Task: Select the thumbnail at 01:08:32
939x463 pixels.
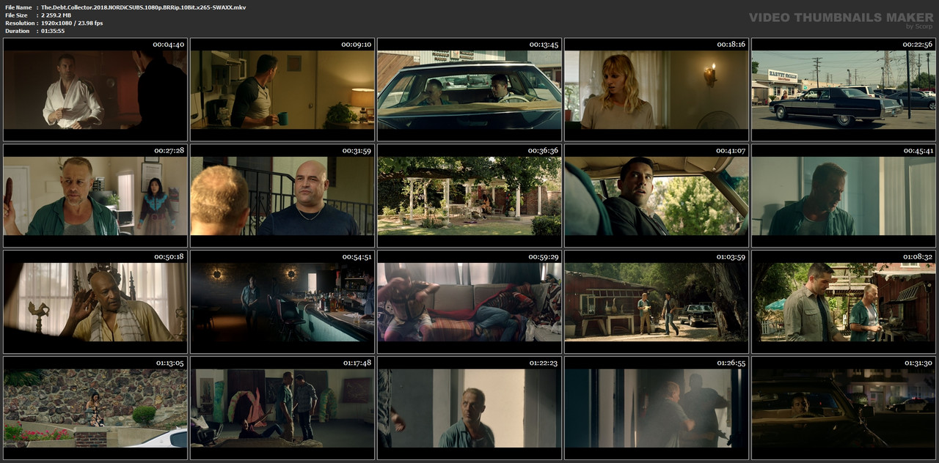Action: (844, 302)
